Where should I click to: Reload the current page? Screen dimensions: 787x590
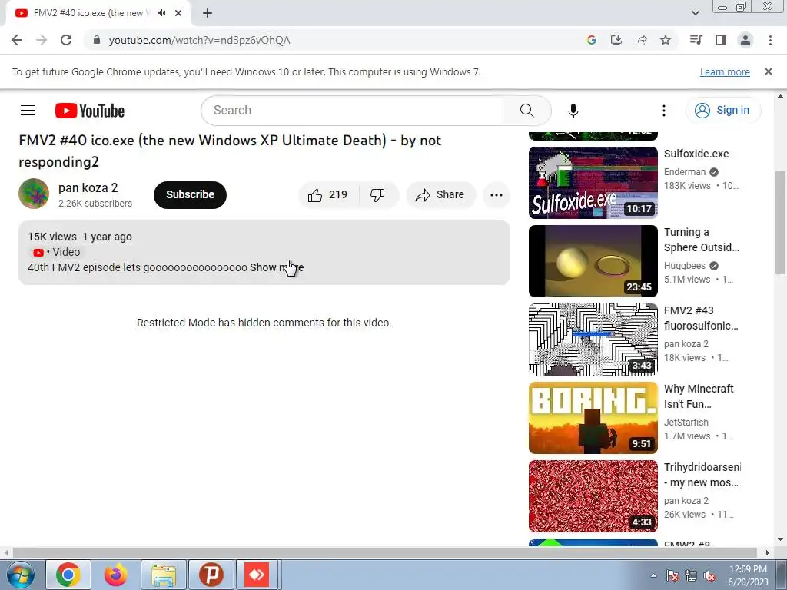[x=66, y=40]
